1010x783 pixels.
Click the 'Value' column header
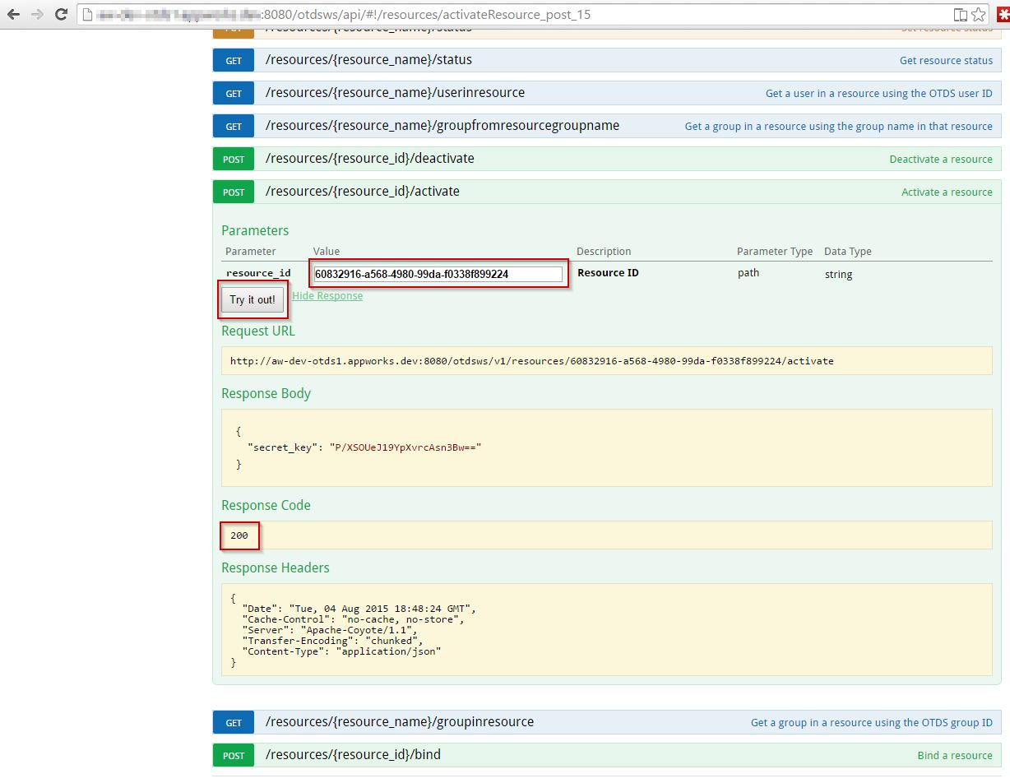point(327,252)
